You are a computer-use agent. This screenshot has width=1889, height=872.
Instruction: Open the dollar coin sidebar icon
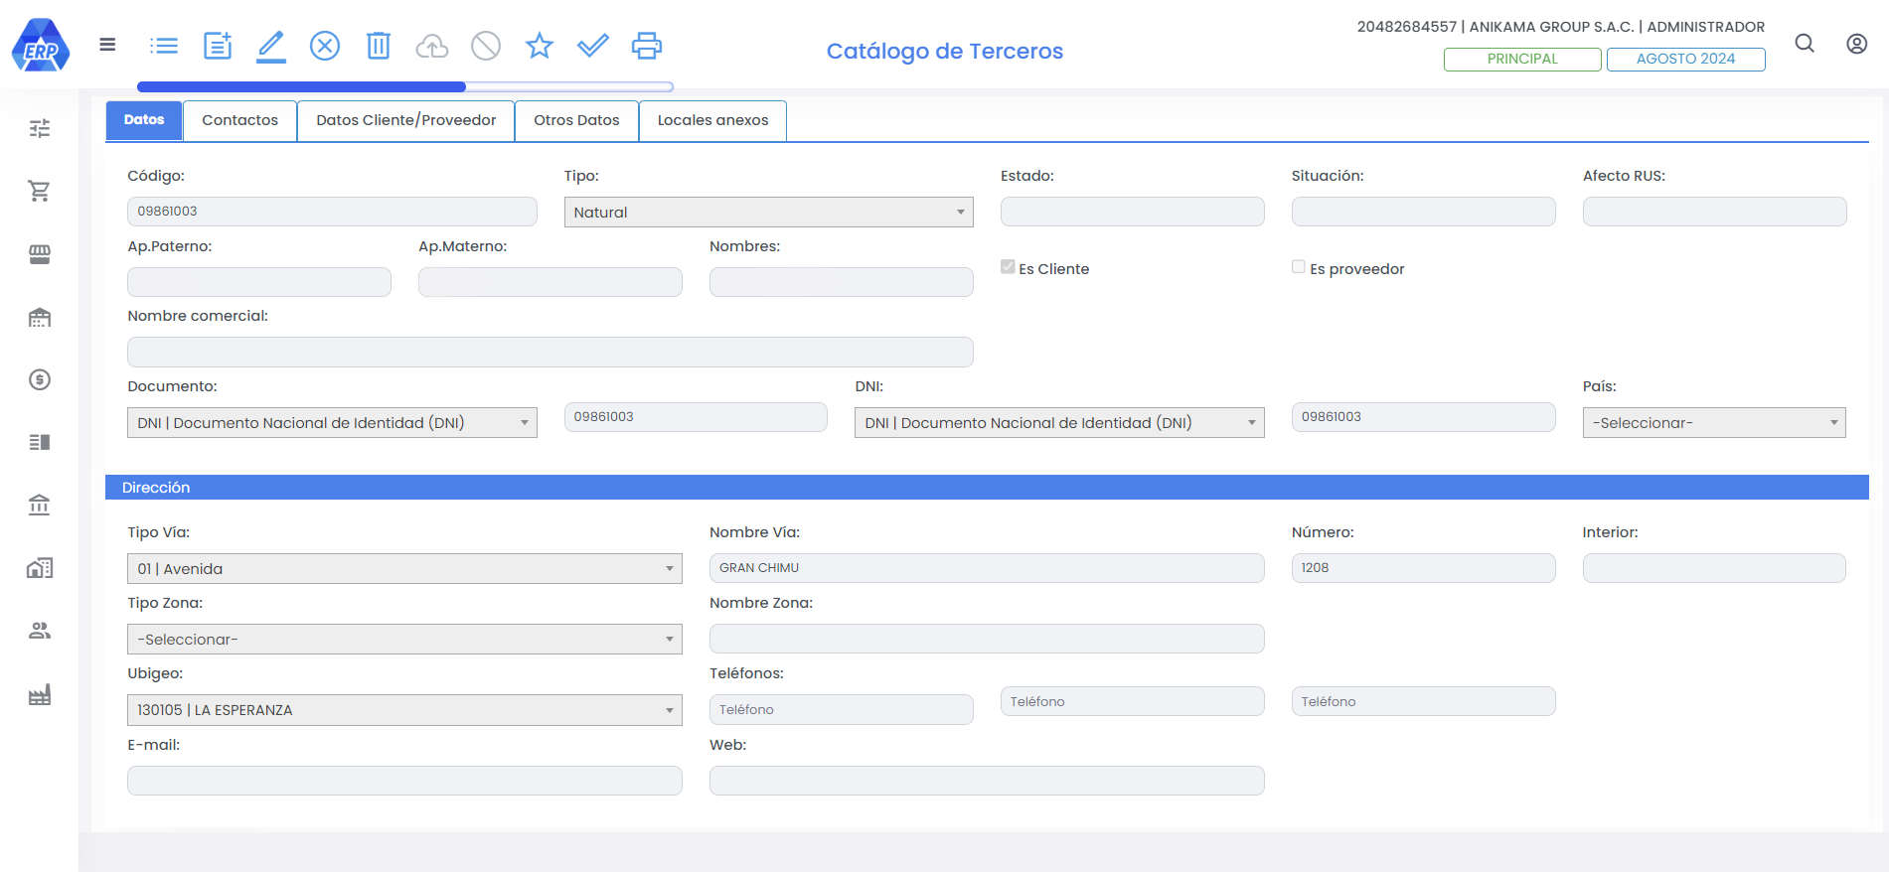tap(40, 379)
